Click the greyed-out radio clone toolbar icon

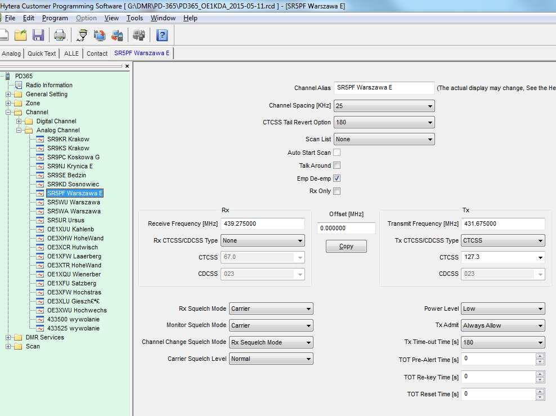pyautogui.click(x=138, y=35)
